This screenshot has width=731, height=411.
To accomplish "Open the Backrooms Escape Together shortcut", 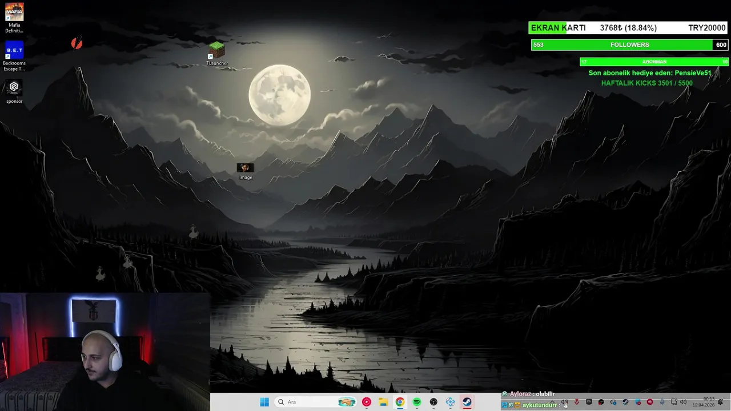I will pyautogui.click(x=14, y=57).
